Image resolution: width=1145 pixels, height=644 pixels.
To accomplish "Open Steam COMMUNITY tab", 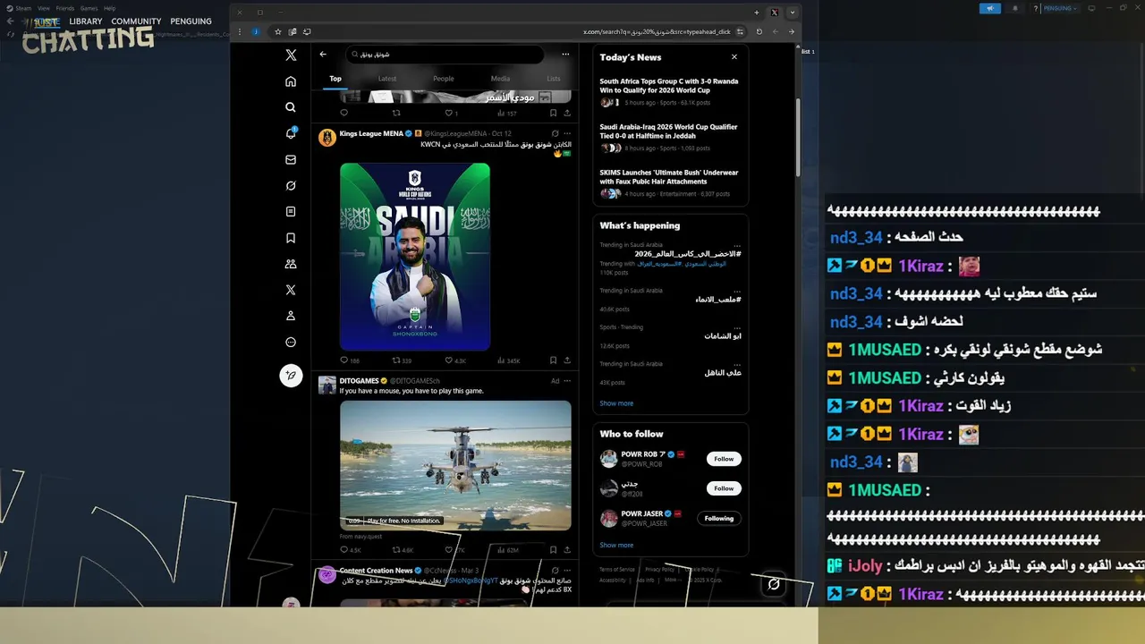I will click(x=136, y=21).
